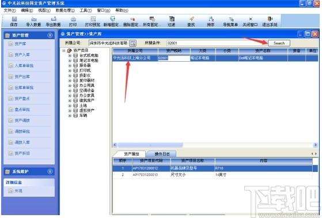The width and height of the screenshot is (322, 218).
Task: Open the 文件 menu
Action: [10, 10]
